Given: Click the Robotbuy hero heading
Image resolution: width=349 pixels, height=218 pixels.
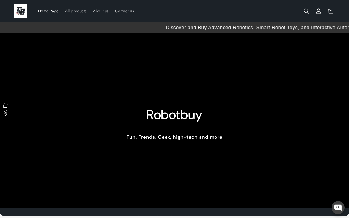Looking at the screenshot, I should [x=174, y=115].
